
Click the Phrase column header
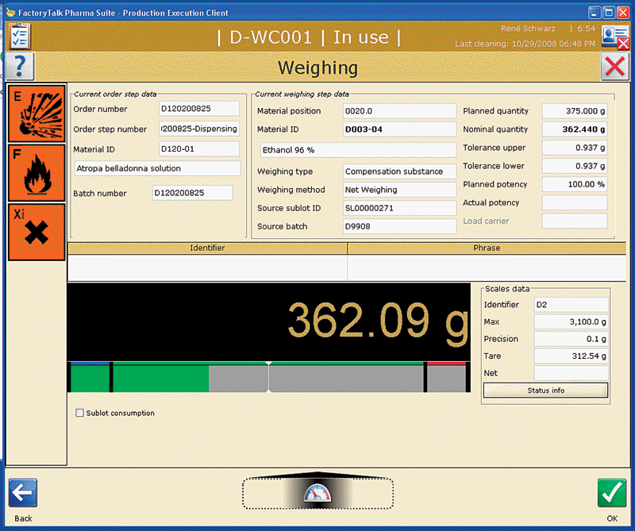click(x=487, y=248)
